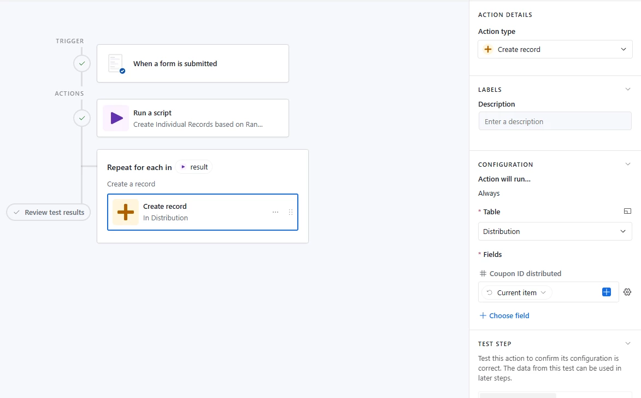641x398 pixels.
Task: Click the trigger step green checkmark
Action: click(x=82, y=63)
